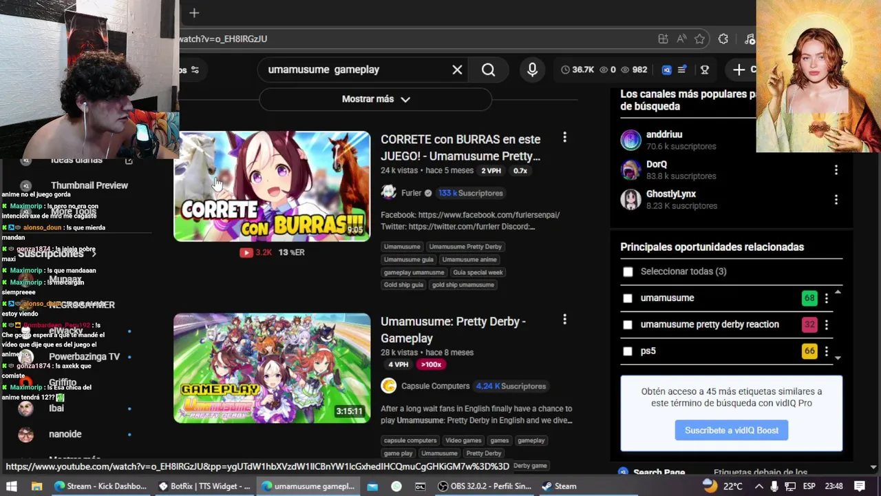Screen dimensions: 881x496
Task: Open File Explorer from taskbar
Action: coord(36,486)
